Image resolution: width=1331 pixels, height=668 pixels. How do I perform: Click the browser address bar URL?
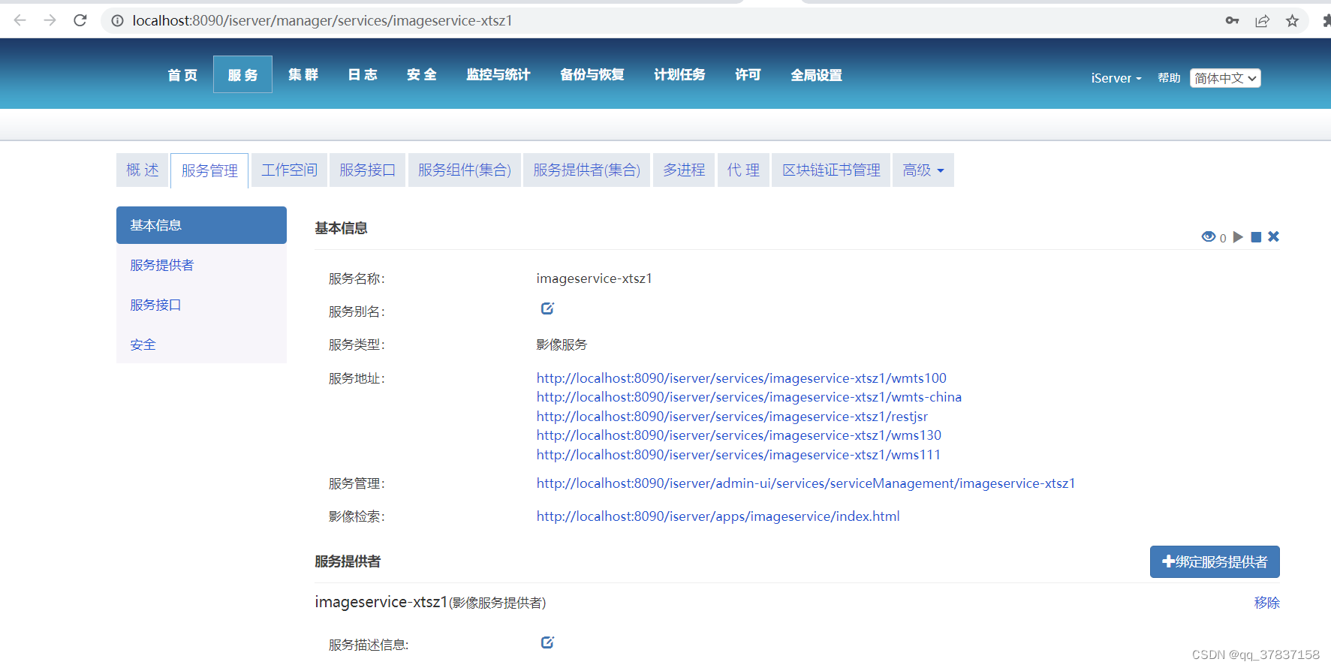click(323, 20)
